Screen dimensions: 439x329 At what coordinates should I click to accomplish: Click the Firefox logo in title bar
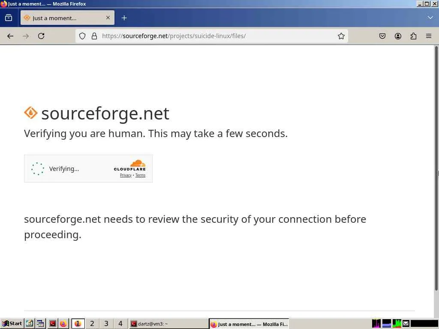click(x=3, y=3)
